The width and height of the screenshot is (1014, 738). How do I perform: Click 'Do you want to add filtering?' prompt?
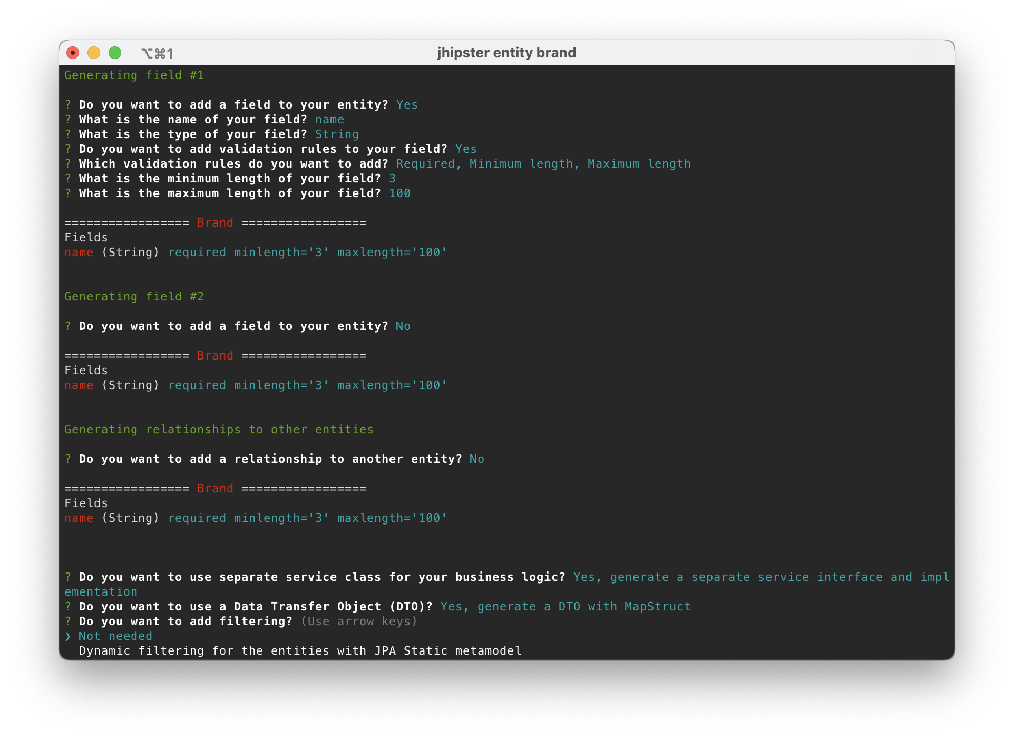coord(186,622)
